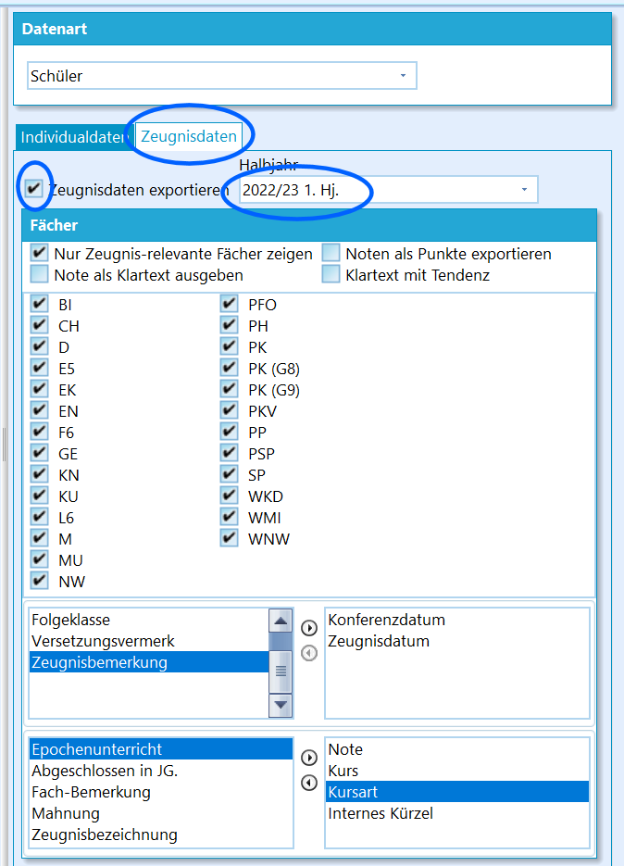Uncheck the BI subject checkbox
Viewport: 624px width, 866px height.
(x=39, y=305)
